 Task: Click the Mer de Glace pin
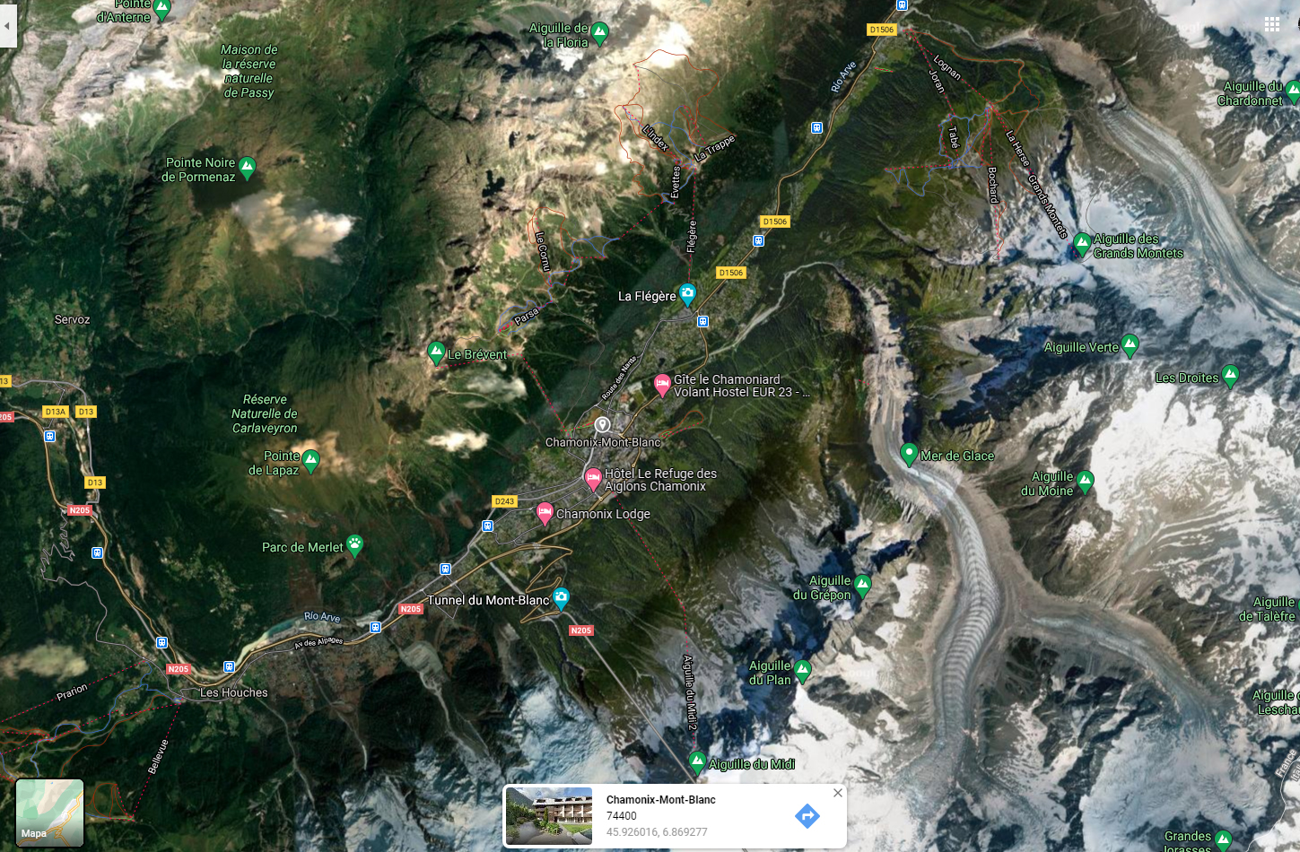pyautogui.click(x=909, y=454)
